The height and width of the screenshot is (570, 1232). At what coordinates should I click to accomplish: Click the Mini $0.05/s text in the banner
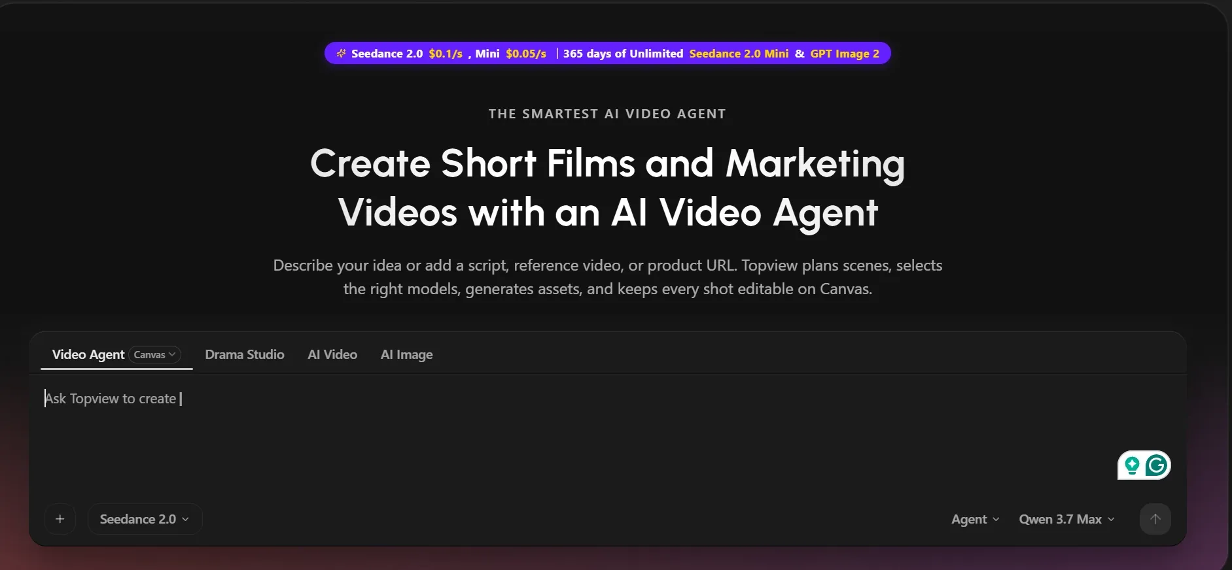(x=510, y=54)
